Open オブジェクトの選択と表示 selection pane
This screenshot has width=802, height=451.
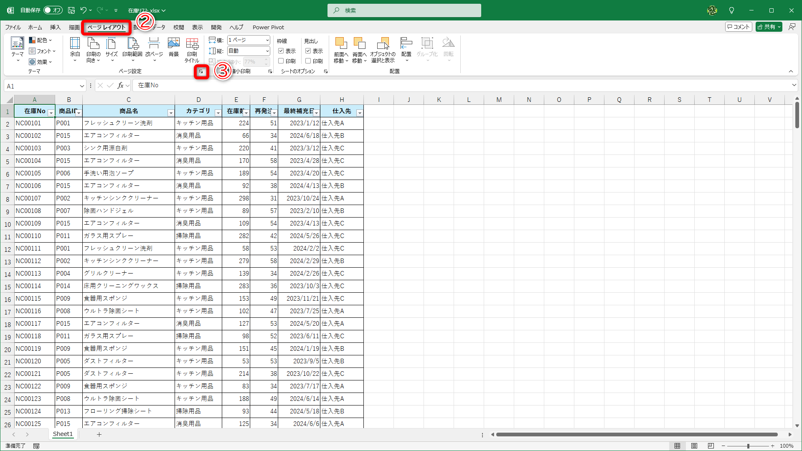pos(383,49)
